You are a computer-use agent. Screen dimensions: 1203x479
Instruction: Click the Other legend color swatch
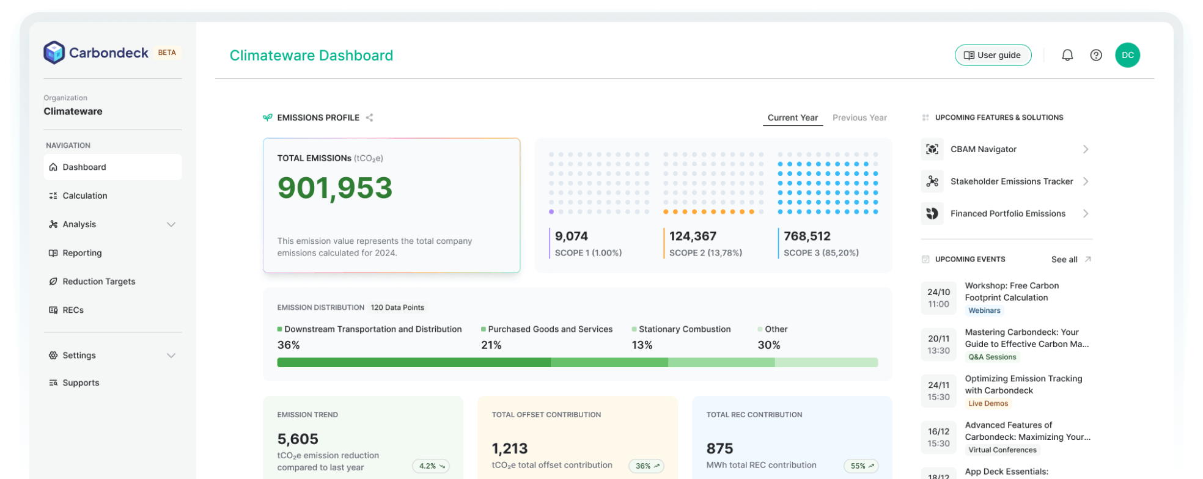(760, 329)
